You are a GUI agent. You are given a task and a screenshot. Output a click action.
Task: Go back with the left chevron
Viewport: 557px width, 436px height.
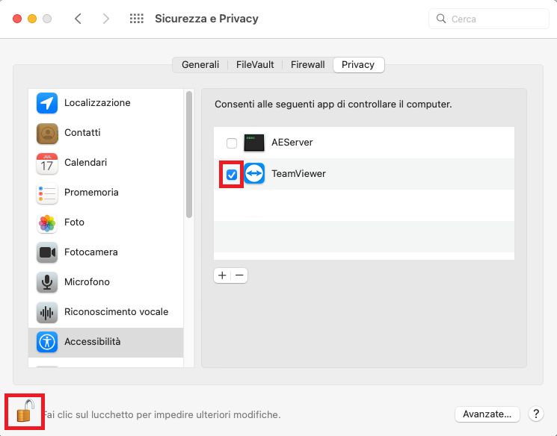(79, 19)
